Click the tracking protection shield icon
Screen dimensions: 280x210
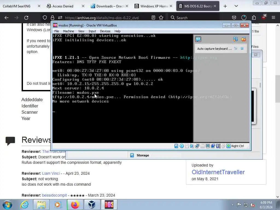tap(45, 18)
